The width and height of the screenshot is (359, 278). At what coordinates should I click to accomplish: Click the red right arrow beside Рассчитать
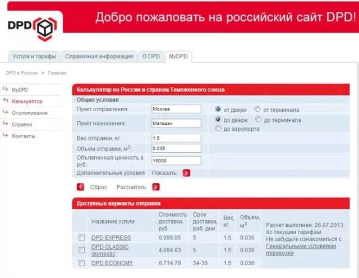(156, 187)
